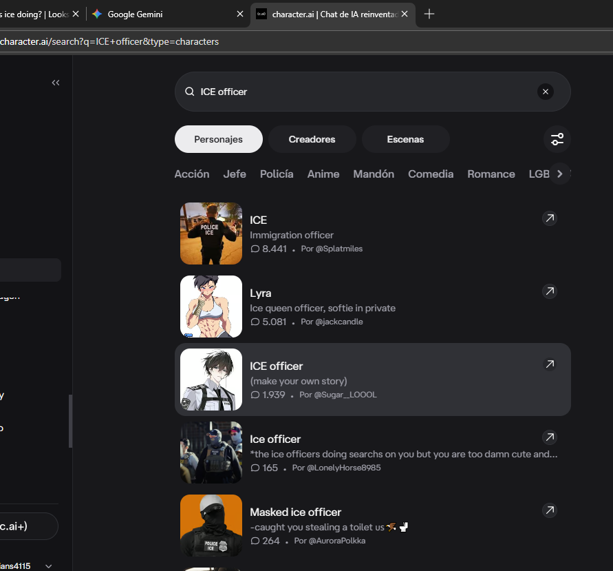The height and width of the screenshot is (571, 613).
Task: Open the search filter settings icon
Action: (x=557, y=139)
